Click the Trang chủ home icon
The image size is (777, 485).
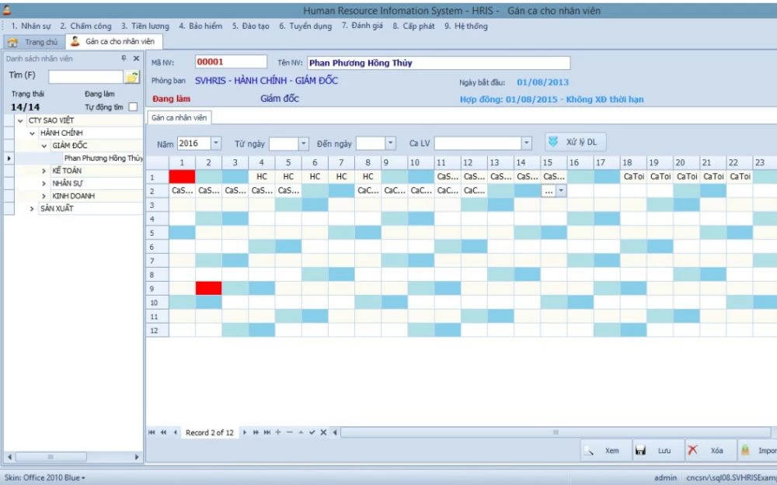point(13,42)
